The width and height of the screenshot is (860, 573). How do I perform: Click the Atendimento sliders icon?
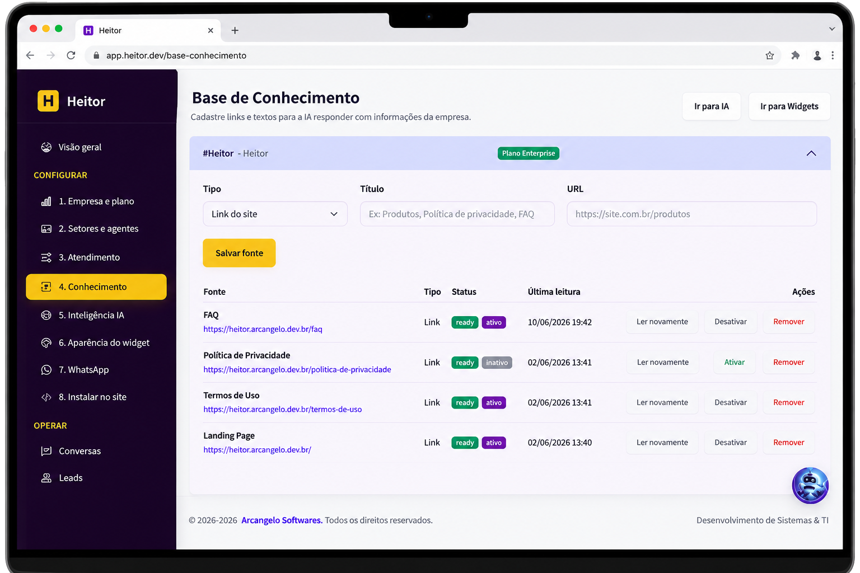pos(46,257)
